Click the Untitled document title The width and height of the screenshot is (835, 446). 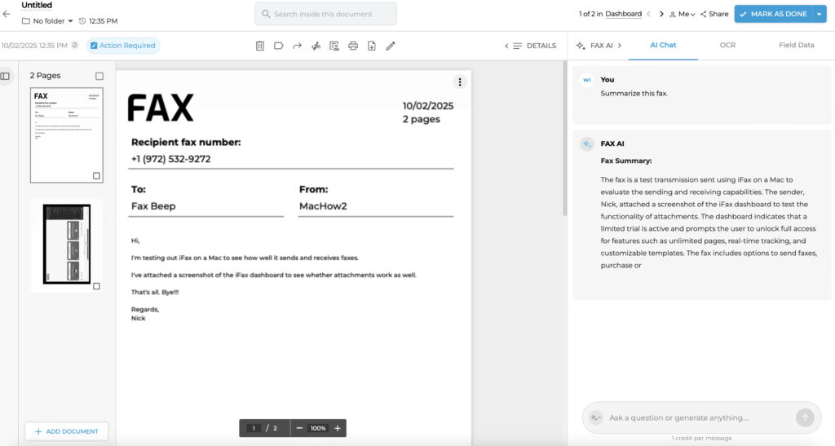(x=37, y=6)
